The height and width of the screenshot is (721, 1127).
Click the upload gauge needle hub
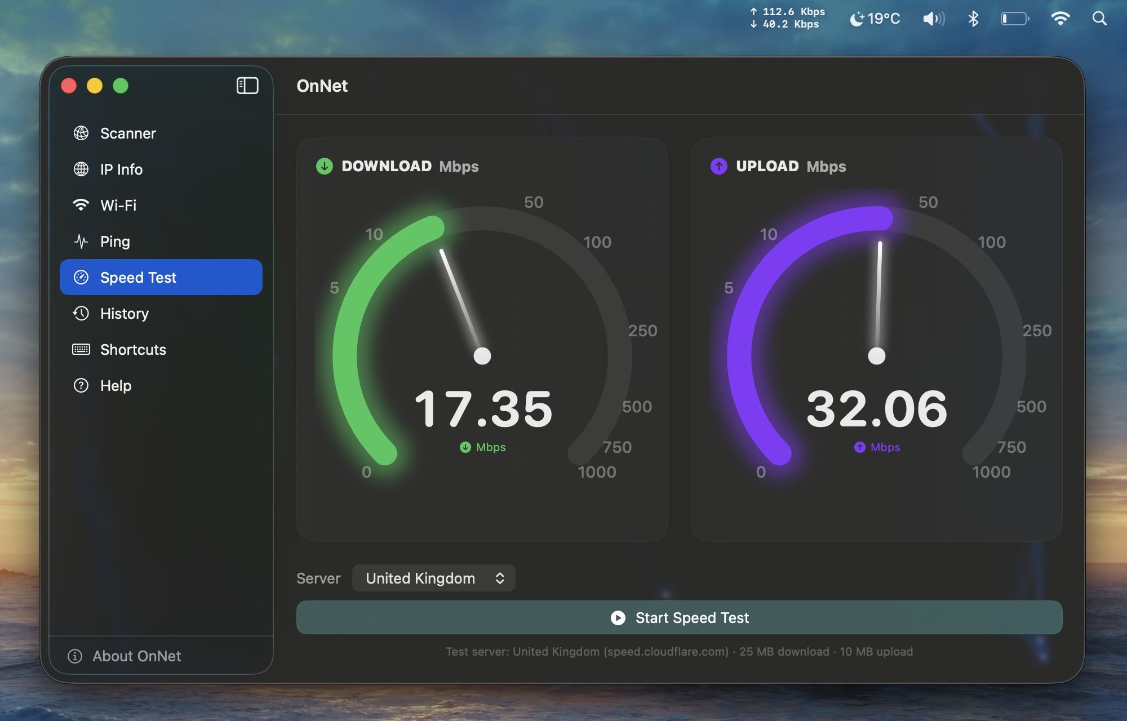(877, 356)
